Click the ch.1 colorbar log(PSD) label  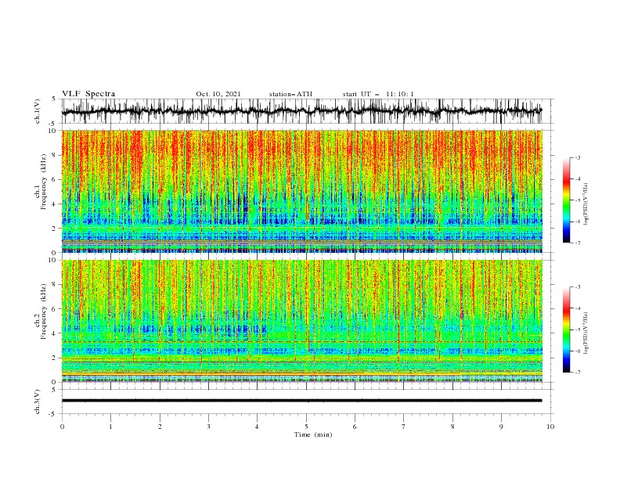[586, 204]
